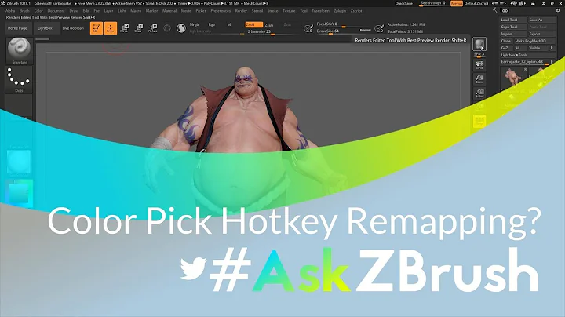Toggle Mrgb paint mode
Viewport: 565px width, 317px height.
pyautogui.click(x=195, y=24)
